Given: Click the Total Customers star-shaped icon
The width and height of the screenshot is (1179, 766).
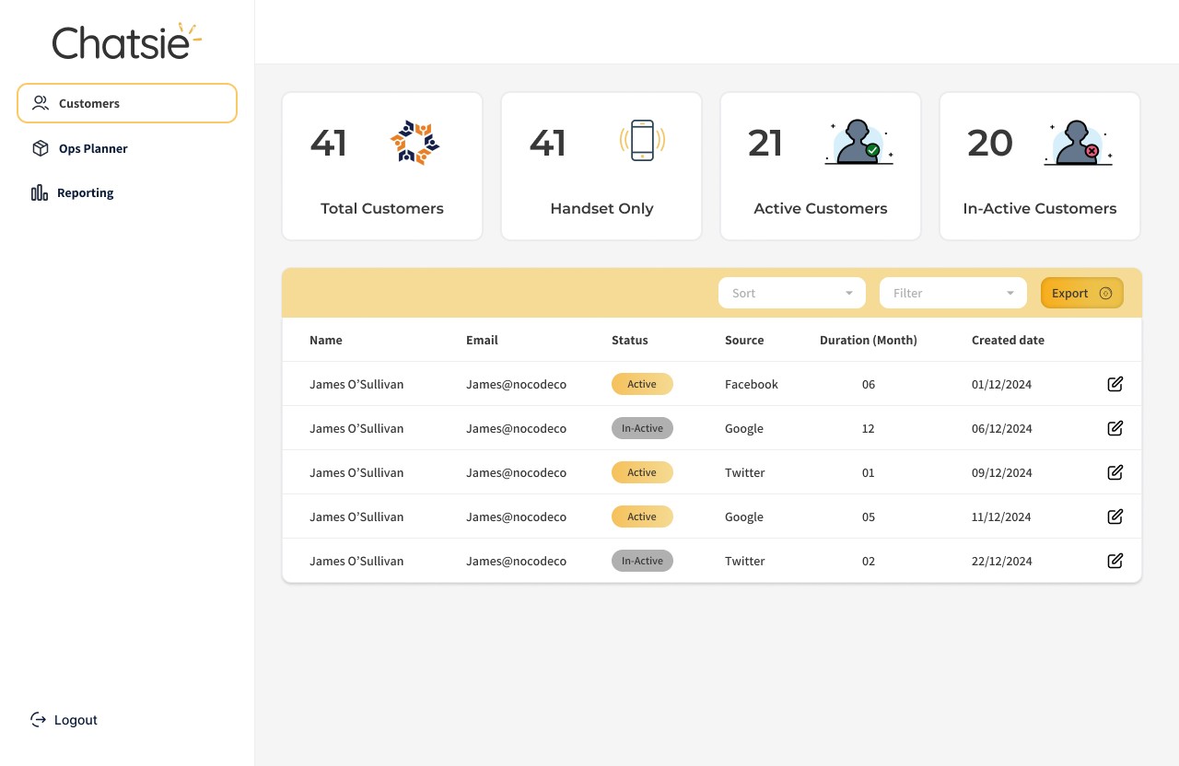Looking at the screenshot, I should tap(414, 143).
